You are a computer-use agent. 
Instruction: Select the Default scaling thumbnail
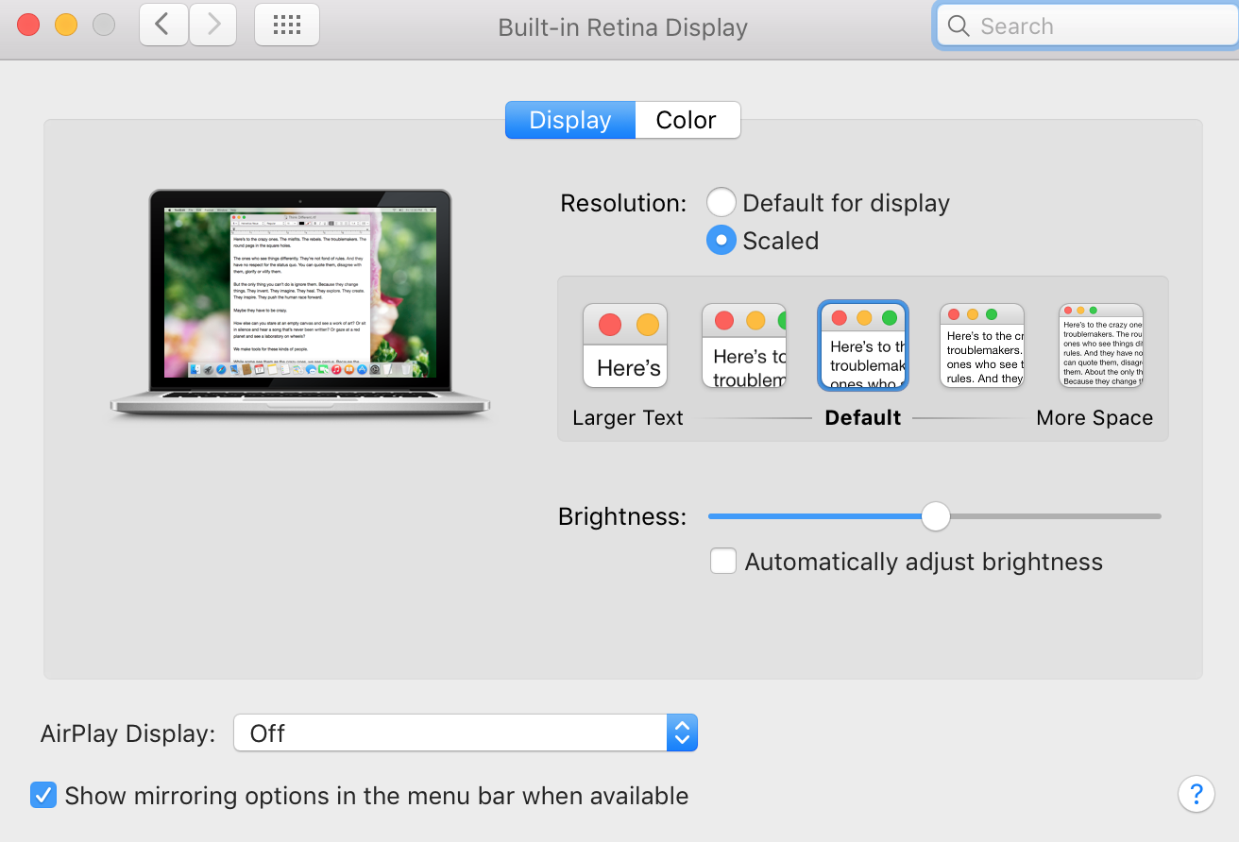tap(863, 345)
